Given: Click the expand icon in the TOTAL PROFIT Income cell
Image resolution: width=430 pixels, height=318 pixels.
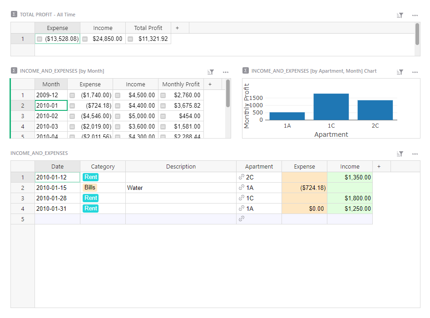Looking at the screenshot, I should [84, 39].
